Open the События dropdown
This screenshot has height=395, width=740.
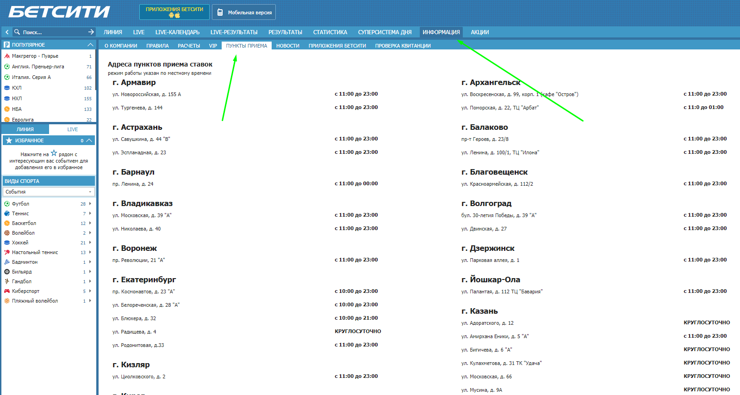click(x=49, y=192)
